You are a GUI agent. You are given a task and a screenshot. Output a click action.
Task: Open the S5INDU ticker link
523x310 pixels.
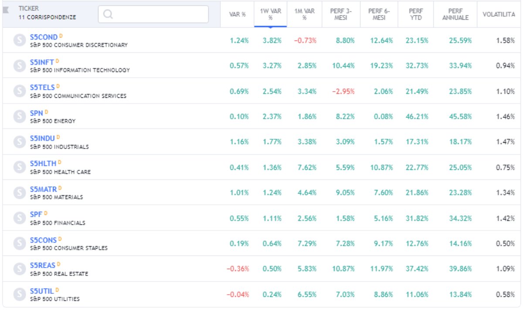[42, 138]
